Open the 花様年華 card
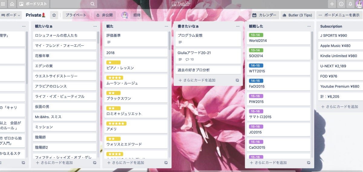This screenshot has height=172, width=363. 64,56
